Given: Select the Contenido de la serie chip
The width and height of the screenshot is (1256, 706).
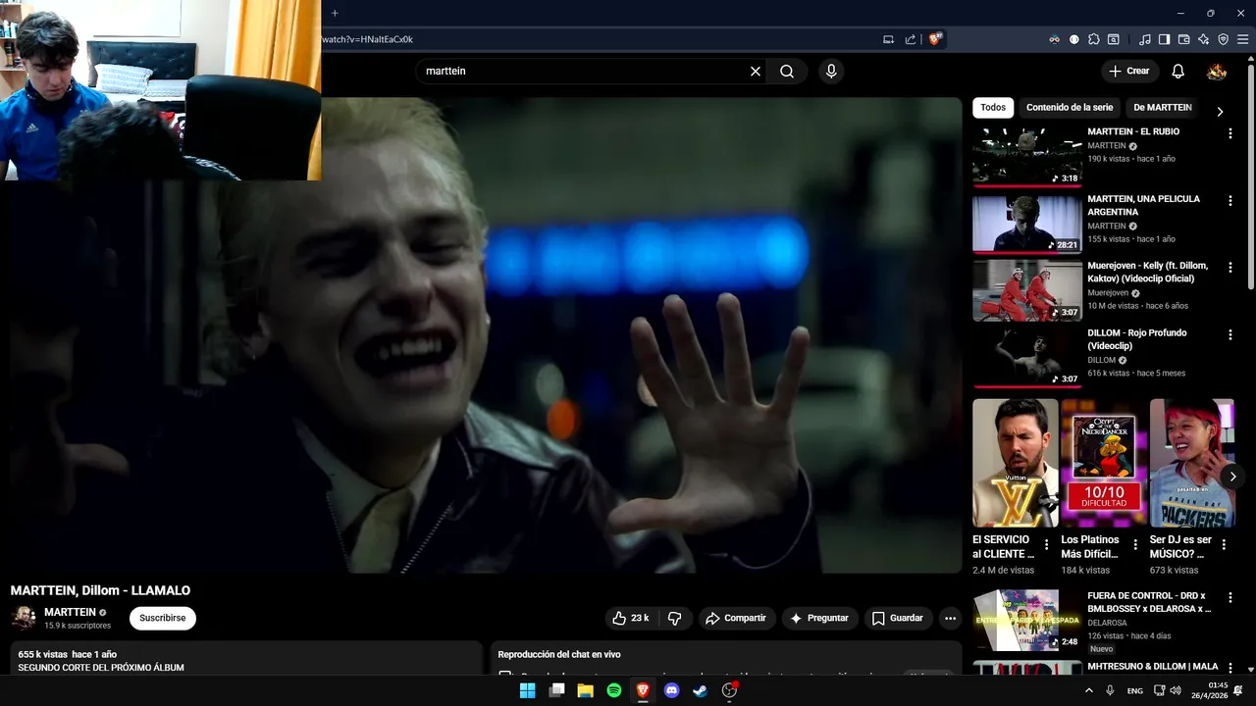Looking at the screenshot, I should (1070, 108).
